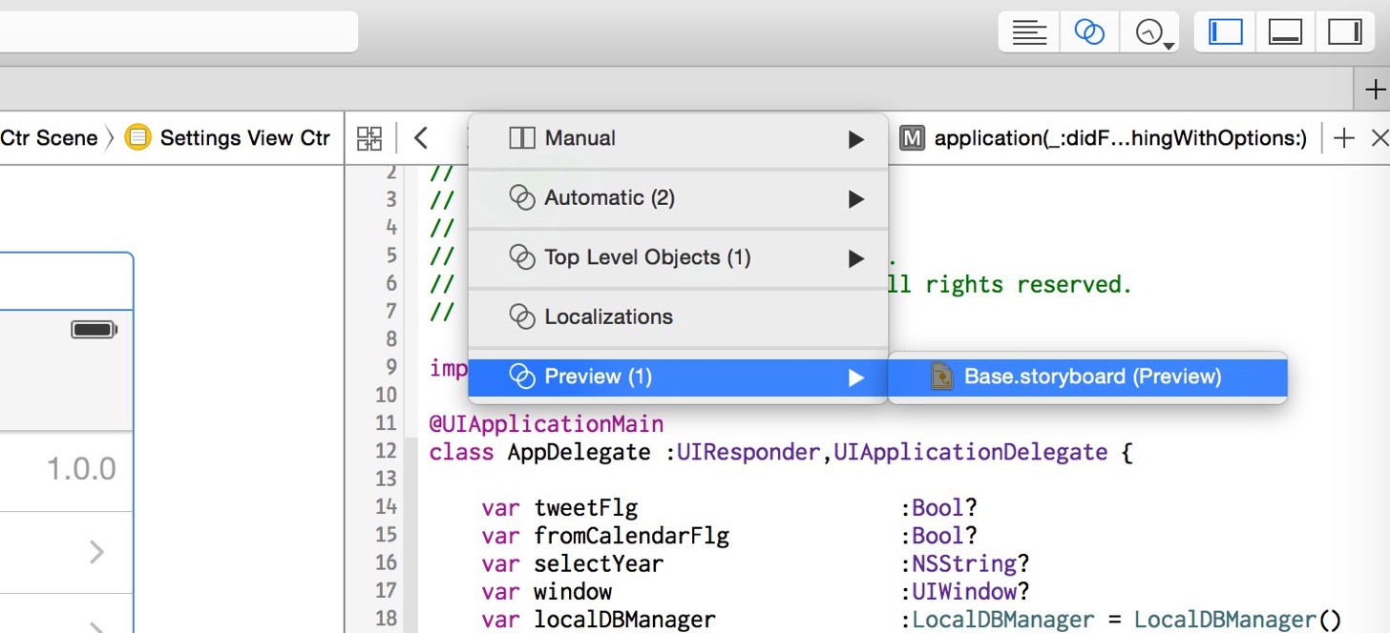Click the version 1.0.0 table cell
The height and width of the screenshot is (633, 1390).
66,470
